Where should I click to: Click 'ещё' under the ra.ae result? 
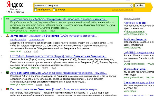coord(36,51)
